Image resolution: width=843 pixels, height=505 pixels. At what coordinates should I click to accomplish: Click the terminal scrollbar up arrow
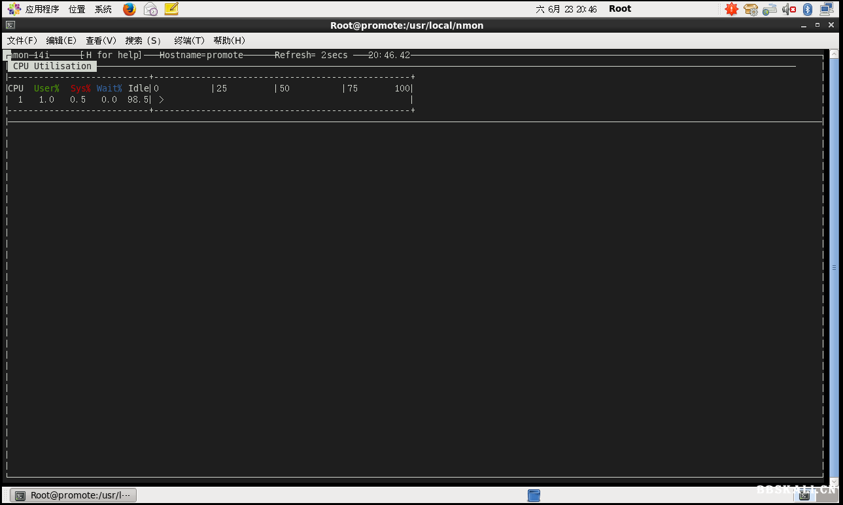pos(834,52)
